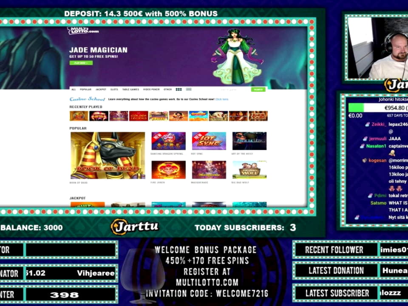Click the MULTILOTTO.COM promo text

coord(207,282)
